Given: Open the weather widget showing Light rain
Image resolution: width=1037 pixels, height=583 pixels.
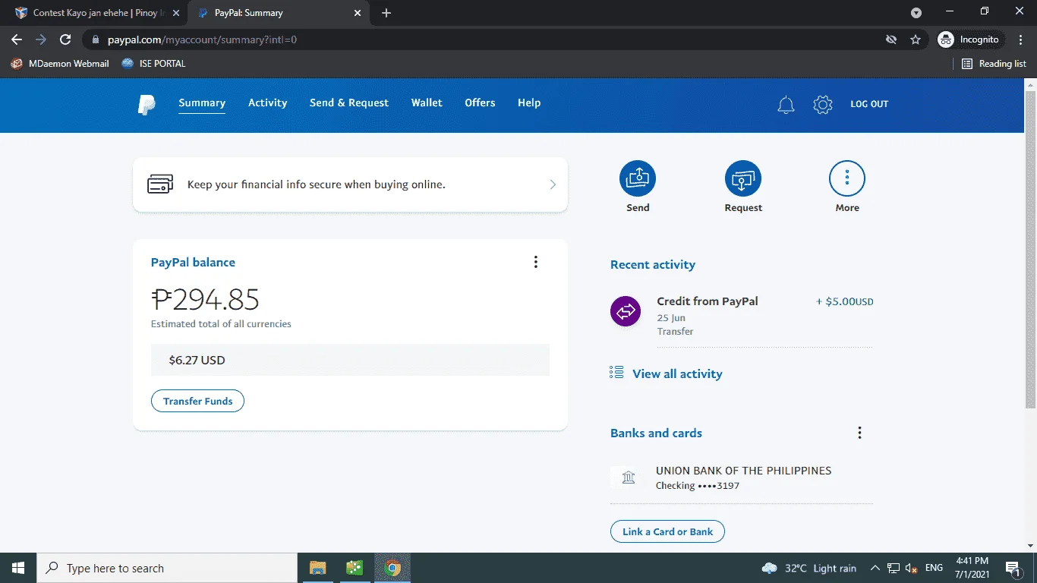Looking at the screenshot, I should [x=809, y=568].
